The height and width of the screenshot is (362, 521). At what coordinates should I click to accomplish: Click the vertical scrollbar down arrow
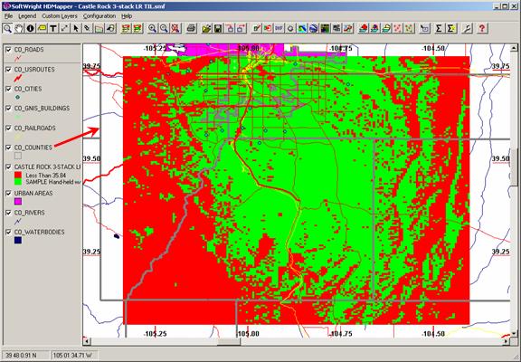(514, 333)
